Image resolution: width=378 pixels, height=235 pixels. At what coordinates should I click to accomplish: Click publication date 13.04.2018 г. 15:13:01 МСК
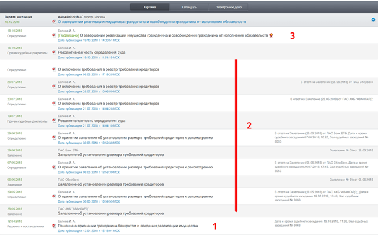click(89, 231)
